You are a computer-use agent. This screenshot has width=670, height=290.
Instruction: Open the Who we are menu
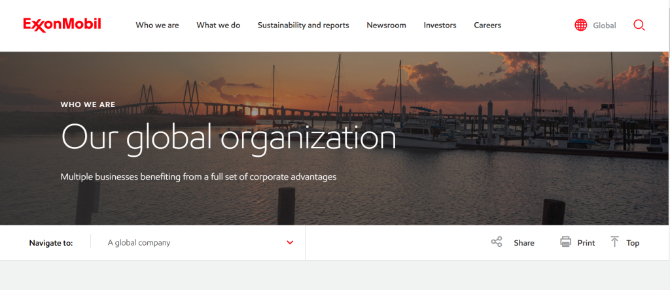(157, 25)
